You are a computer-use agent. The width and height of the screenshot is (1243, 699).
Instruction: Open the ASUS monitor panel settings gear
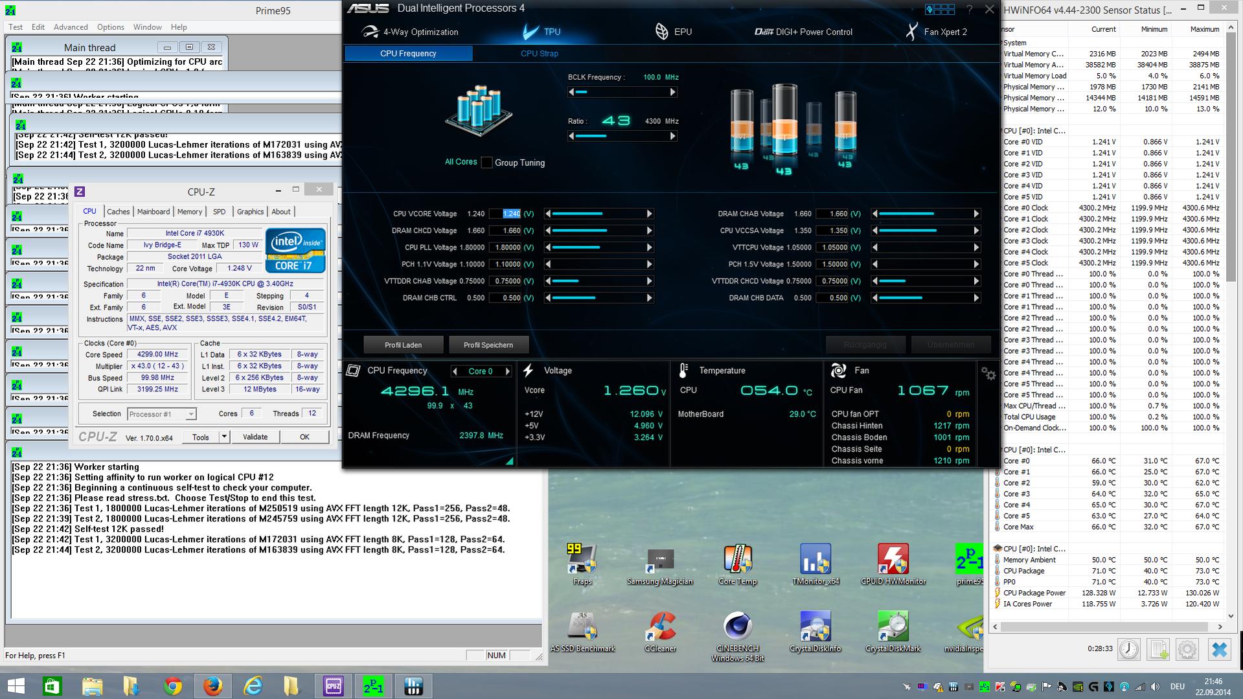[988, 374]
